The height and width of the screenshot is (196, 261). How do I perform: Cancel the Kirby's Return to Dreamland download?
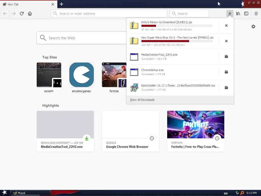(226, 26)
